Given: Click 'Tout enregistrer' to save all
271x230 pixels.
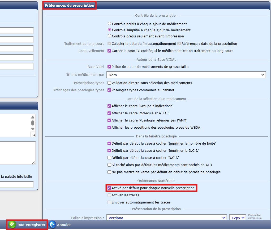Looking at the screenshot, I should (31, 225).
